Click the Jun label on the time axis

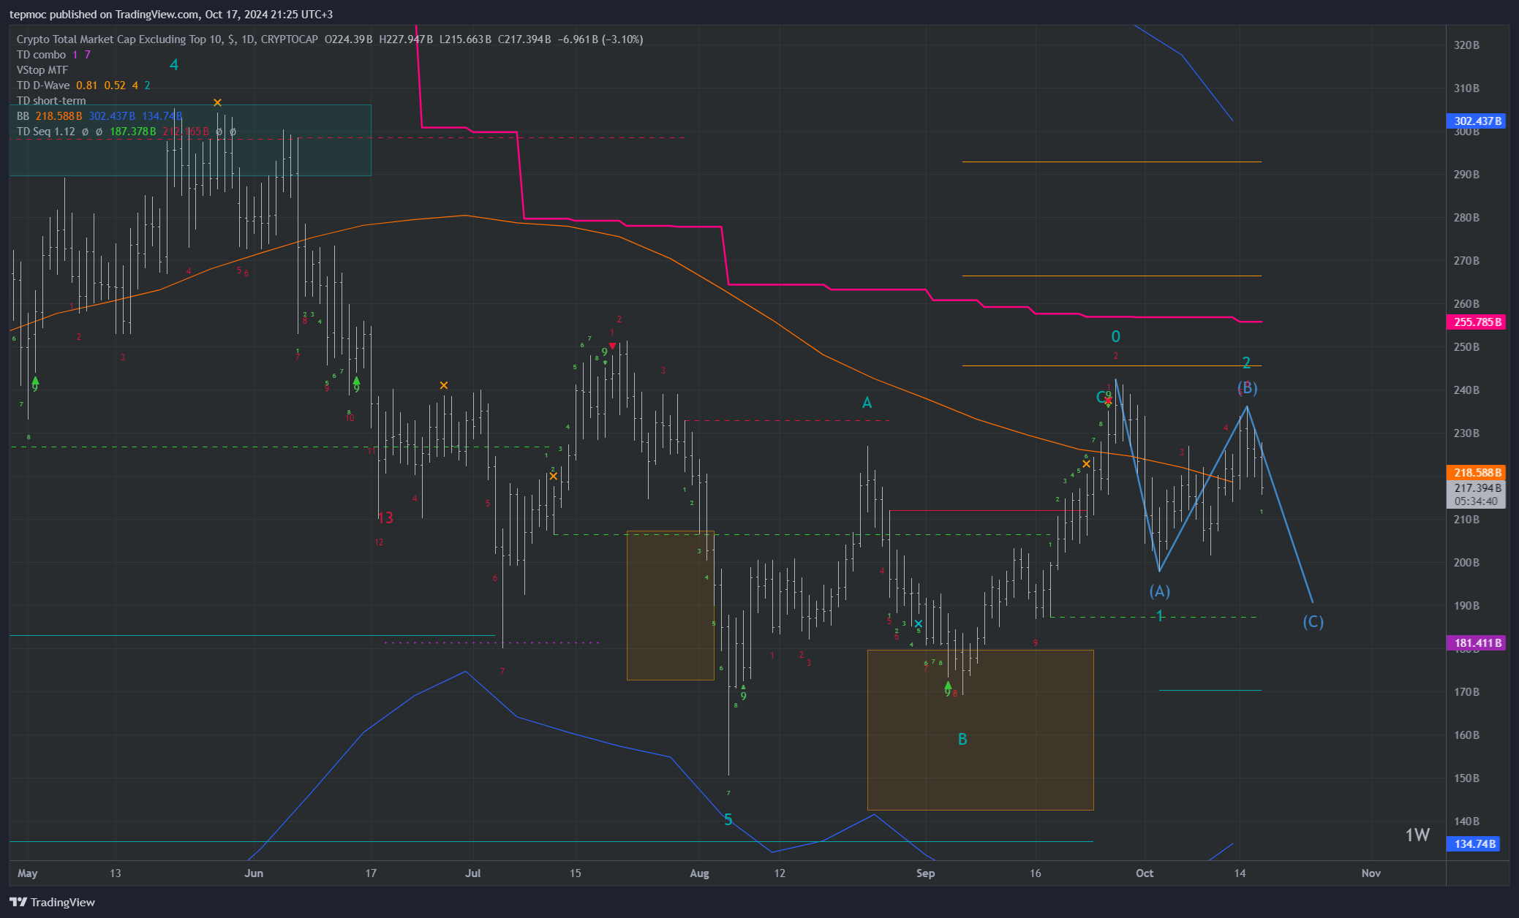[254, 873]
